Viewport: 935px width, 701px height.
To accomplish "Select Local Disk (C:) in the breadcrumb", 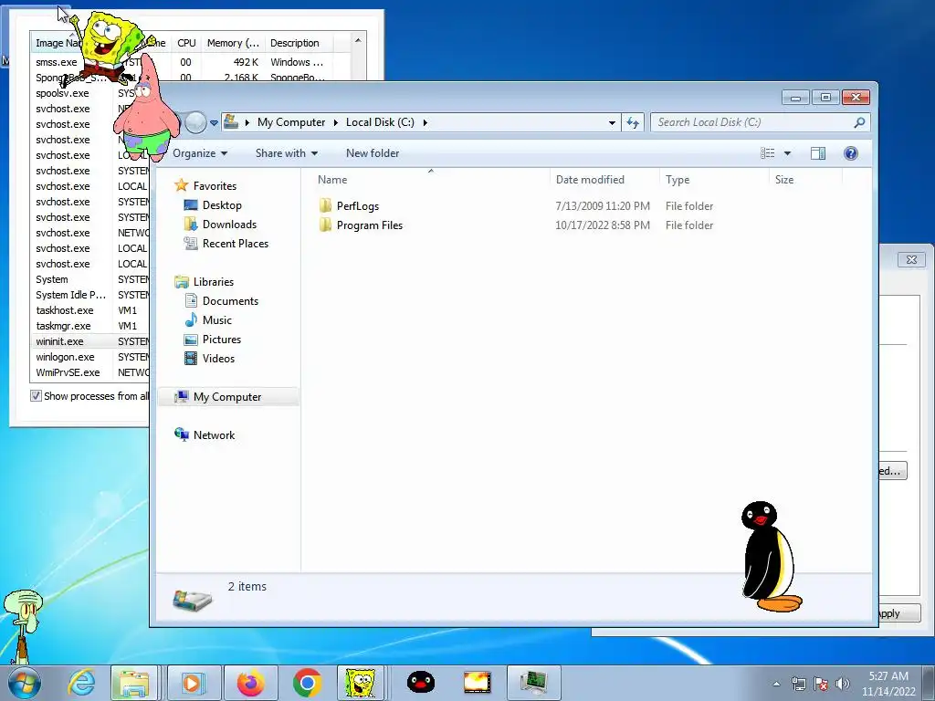I will click(380, 122).
